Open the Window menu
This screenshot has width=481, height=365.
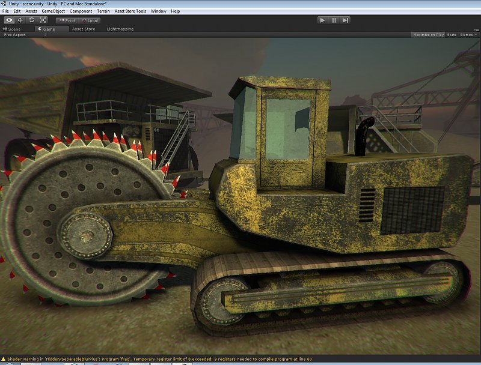[x=158, y=11]
